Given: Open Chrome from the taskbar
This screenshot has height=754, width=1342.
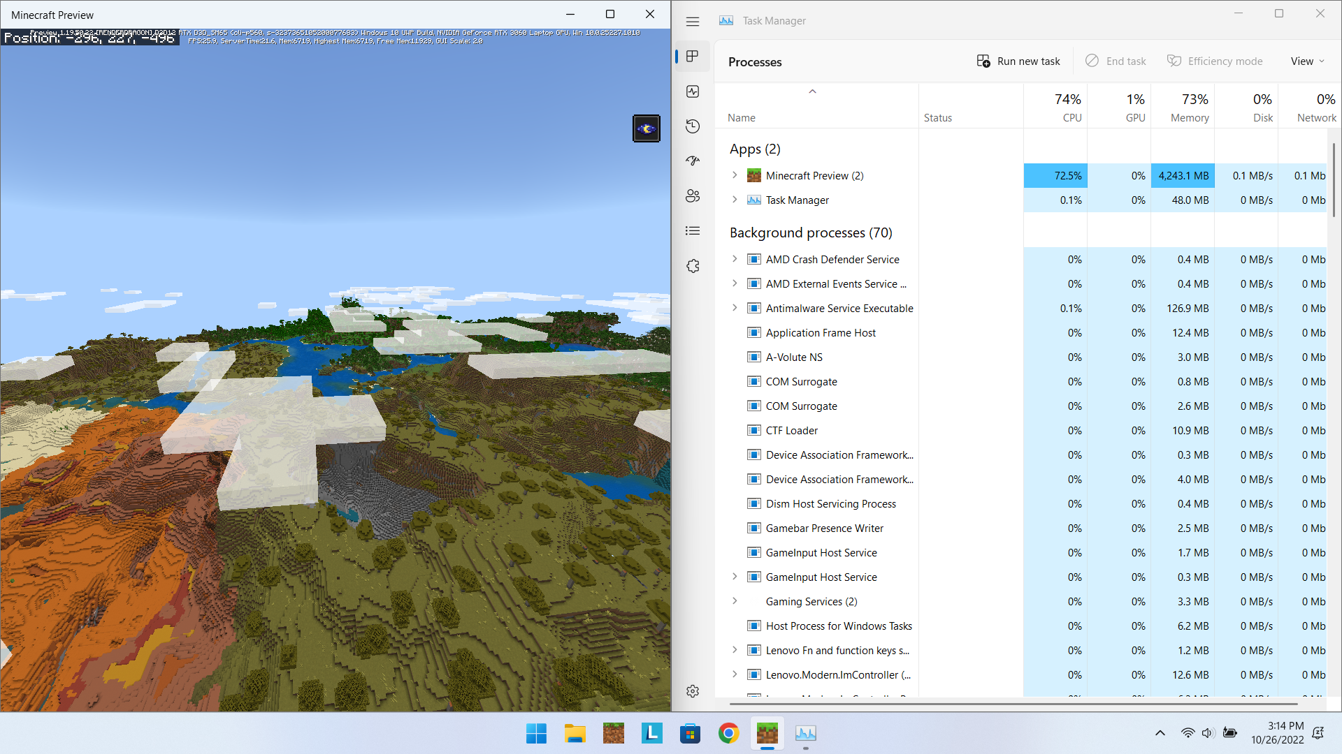Looking at the screenshot, I should tap(728, 733).
